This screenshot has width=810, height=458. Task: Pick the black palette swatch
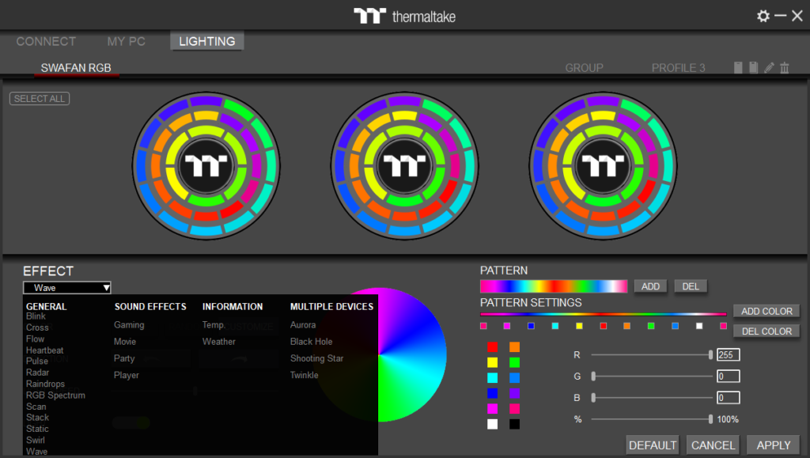[x=514, y=424]
